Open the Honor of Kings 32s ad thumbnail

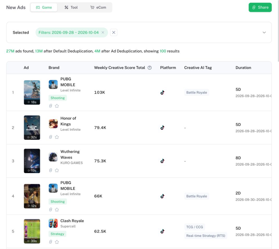pos(32,128)
